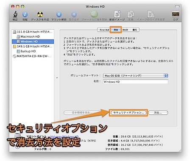Click the toolbar toggle pill button in title bar
This screenshot has height=161, width=190.
177,6
